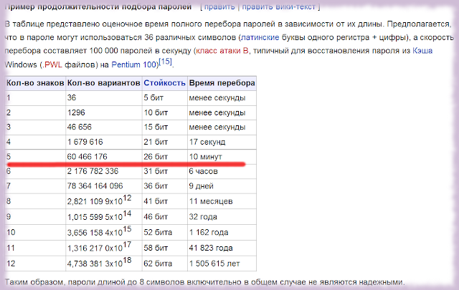Click the '36 бит' cell

click(164, 186)
